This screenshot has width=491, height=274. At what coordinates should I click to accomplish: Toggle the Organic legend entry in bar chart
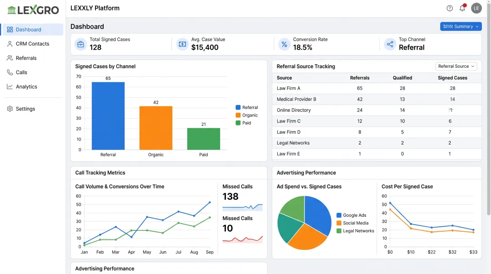(x=247, y=115)
